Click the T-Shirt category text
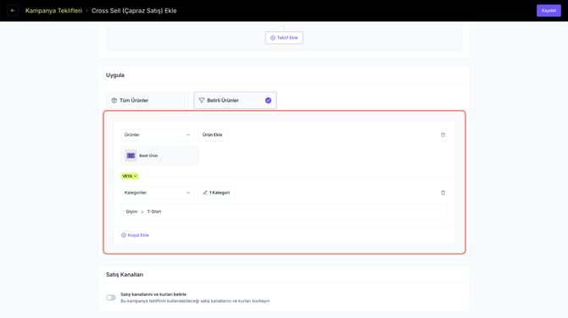The height and width of the screenshot is (318, 568). [x=154, y=211]
